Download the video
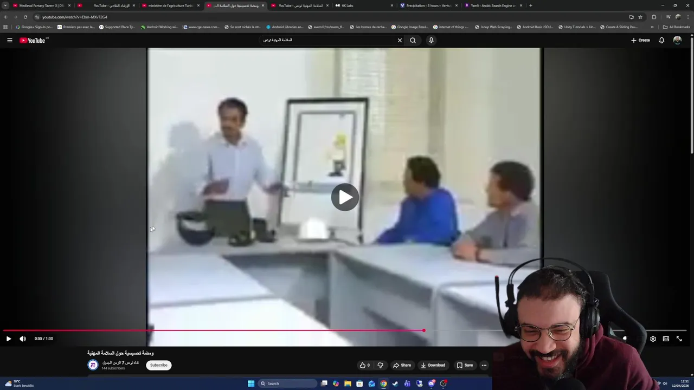 click(x=433, y=365)
